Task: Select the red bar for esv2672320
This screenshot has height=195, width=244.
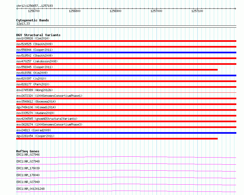Action: click(126, 98)
